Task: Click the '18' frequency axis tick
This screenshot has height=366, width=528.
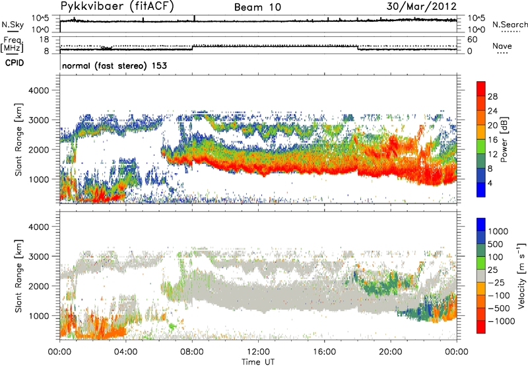Action: pyautogui.click(x=44, y=40)
